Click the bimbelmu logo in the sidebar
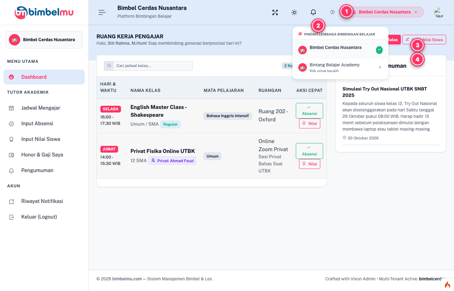The height and width of the screenshot is (291, 454). click(x=44, y=12)
